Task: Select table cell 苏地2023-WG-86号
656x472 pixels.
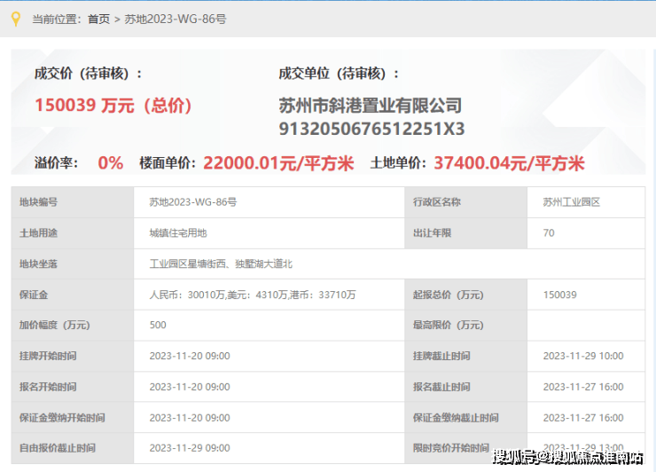Action: tap(193, 202)
